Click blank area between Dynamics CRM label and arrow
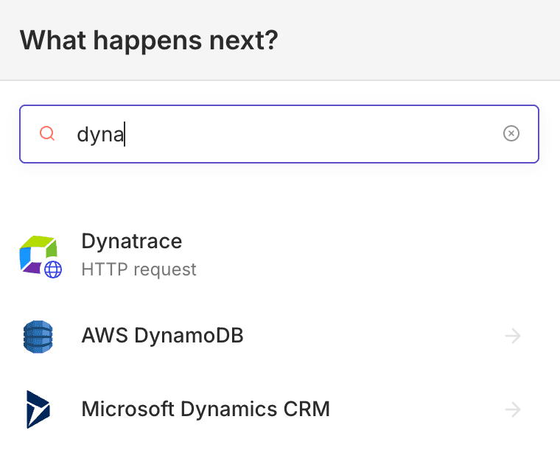 pyautogui.click(x=413, y=409)
